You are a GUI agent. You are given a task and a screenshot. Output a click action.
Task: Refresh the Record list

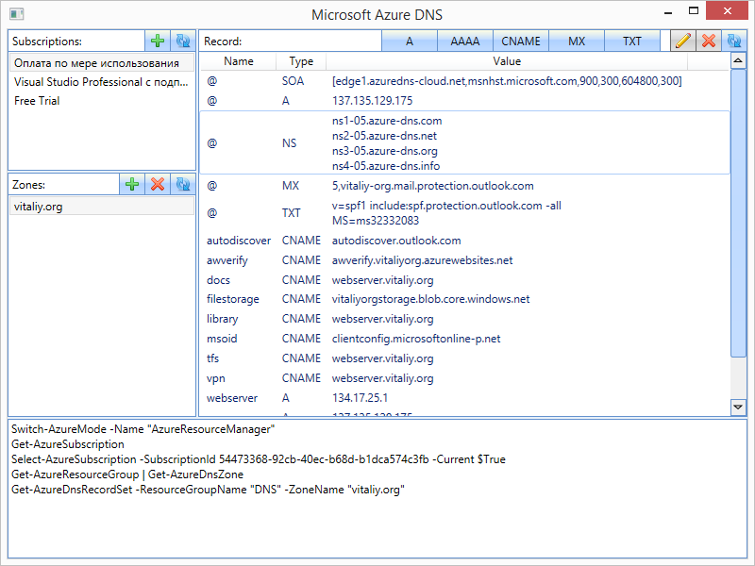pos(733,42)
